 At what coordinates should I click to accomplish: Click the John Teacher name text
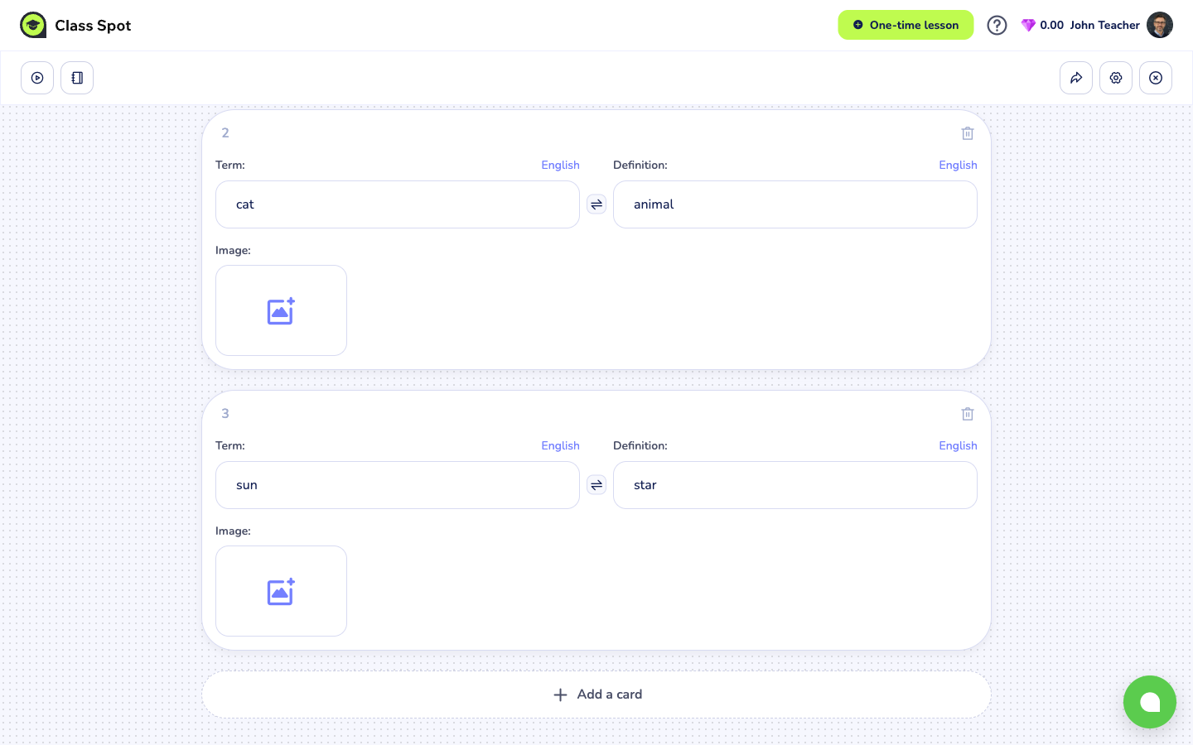pos(1104,25)
